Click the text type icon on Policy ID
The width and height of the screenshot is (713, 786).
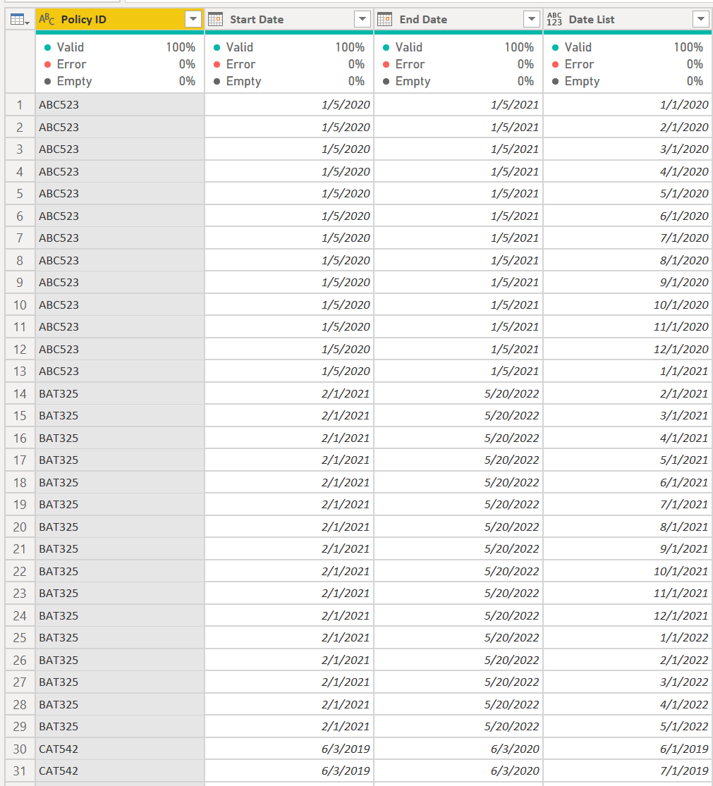click(x=47, y=20)
